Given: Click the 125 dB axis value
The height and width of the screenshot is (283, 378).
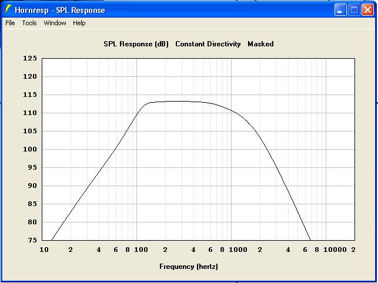Looking at the screenshot, I should click(30, 58).
